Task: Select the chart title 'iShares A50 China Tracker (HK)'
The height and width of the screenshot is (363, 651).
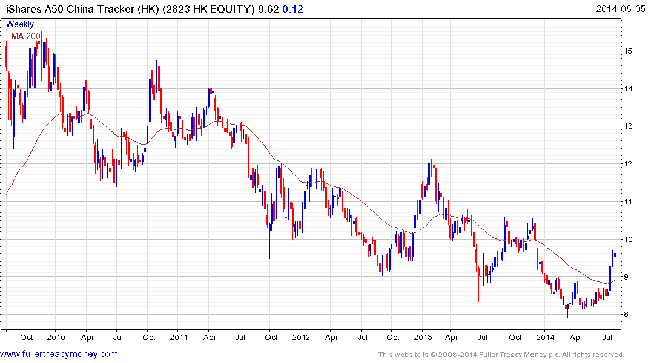Action: click(x=82, y=9)
